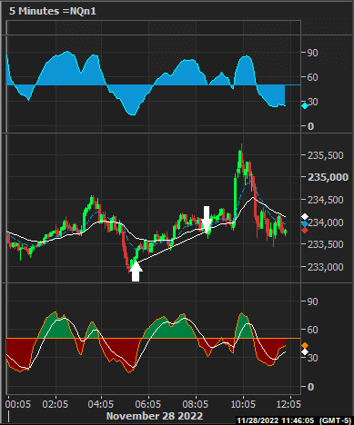Click the 02:05 time axis label
The height and width of the screenshot is (425, 354).
[x=56, y=404]
